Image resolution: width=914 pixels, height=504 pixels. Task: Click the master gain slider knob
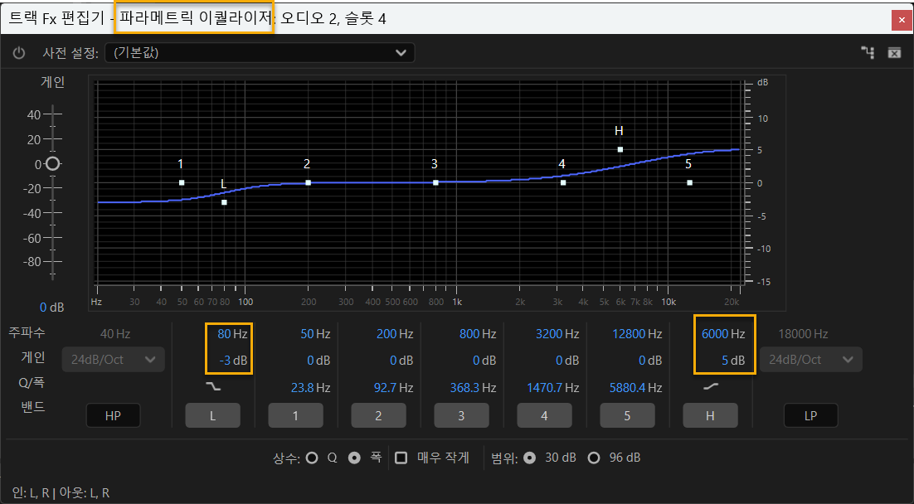[53, 164]
